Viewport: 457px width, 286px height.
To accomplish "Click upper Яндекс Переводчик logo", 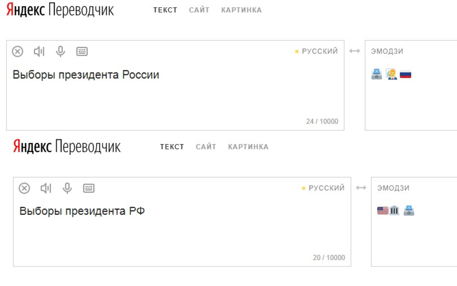I will pyautogui.click(x=60, y=10).
